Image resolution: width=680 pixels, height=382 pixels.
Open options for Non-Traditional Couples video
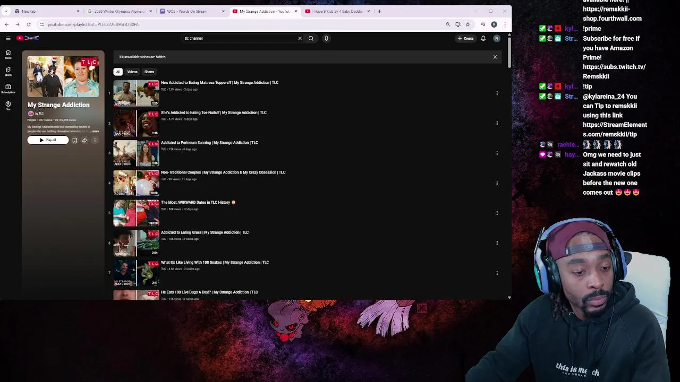point(497,183)
